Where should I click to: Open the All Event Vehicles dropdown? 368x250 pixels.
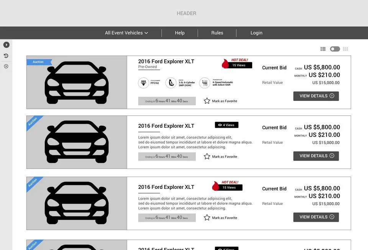pyautogui.click(x=126, y=33)
